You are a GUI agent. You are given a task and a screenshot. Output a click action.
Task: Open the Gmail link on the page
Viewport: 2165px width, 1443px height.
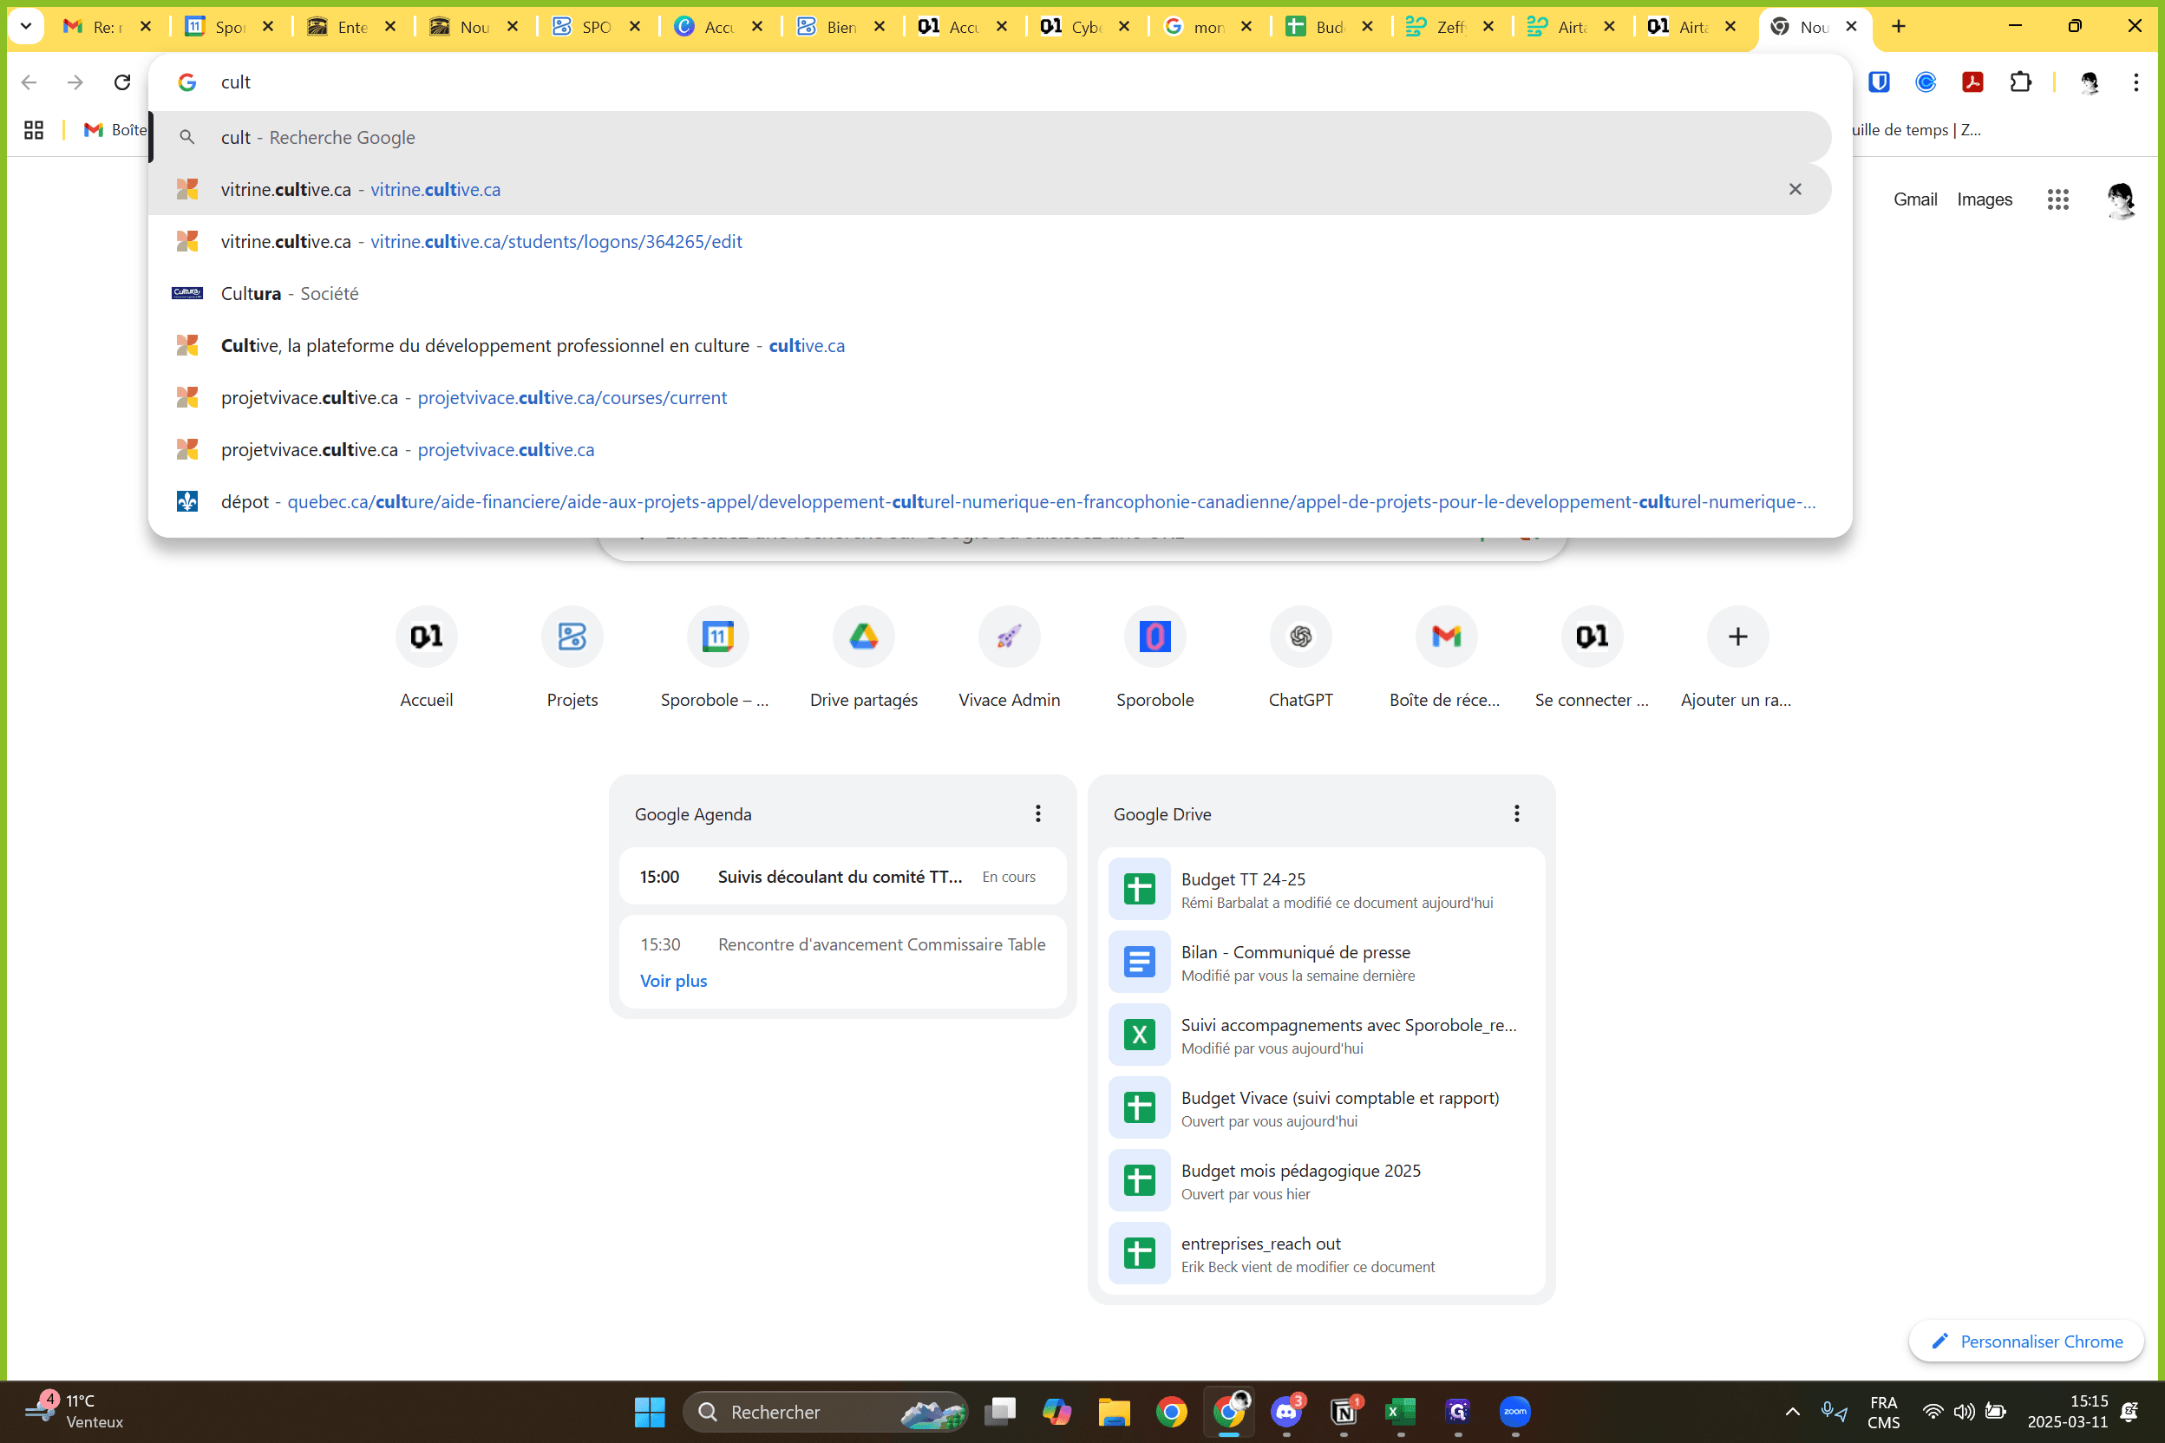coord(1914,199)
